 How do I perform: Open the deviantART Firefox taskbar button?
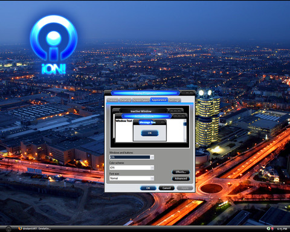[x=34, y=229]
